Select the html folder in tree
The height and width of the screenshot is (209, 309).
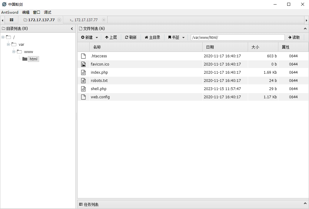[x=33, y=59]
